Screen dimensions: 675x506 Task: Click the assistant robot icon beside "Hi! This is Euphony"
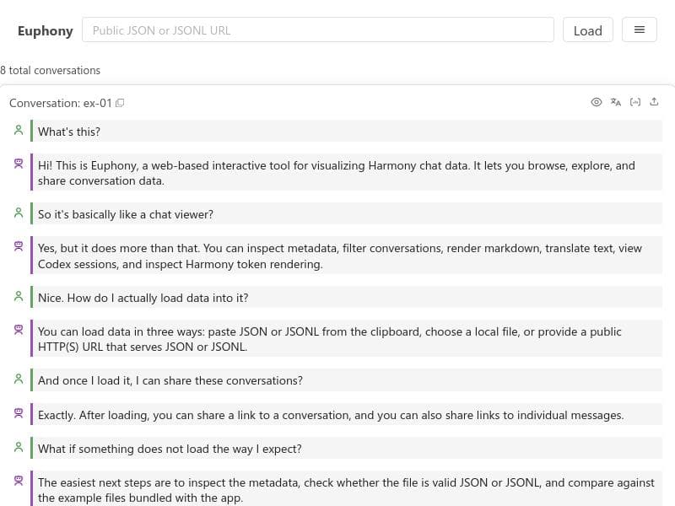coord(19,164)
